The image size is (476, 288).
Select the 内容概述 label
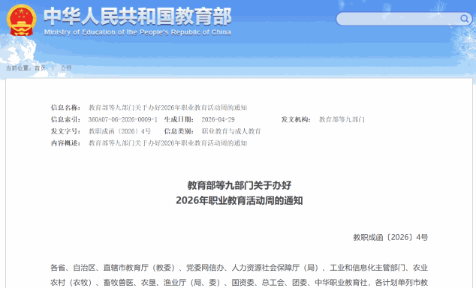(x=65, y=143)
